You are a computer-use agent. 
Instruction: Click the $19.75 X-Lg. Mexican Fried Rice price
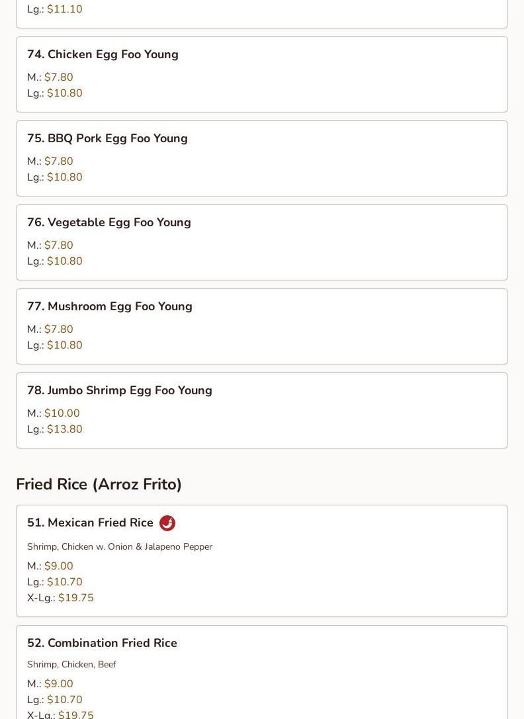pyautogui.click(x=76, y=598)
